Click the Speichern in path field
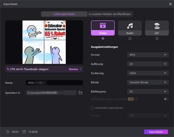The height and width of the screenshot is (137, 174). point(51,93)
